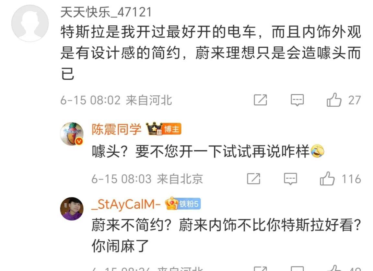Select the comment text about 特斯拉
The width and height of the screenshot is (373, 271).
tap(211, 53)
